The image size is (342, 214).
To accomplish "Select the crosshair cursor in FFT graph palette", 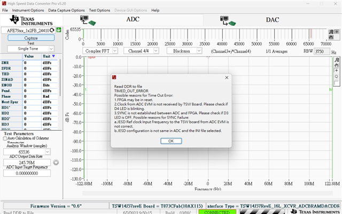I will (337, 70).
